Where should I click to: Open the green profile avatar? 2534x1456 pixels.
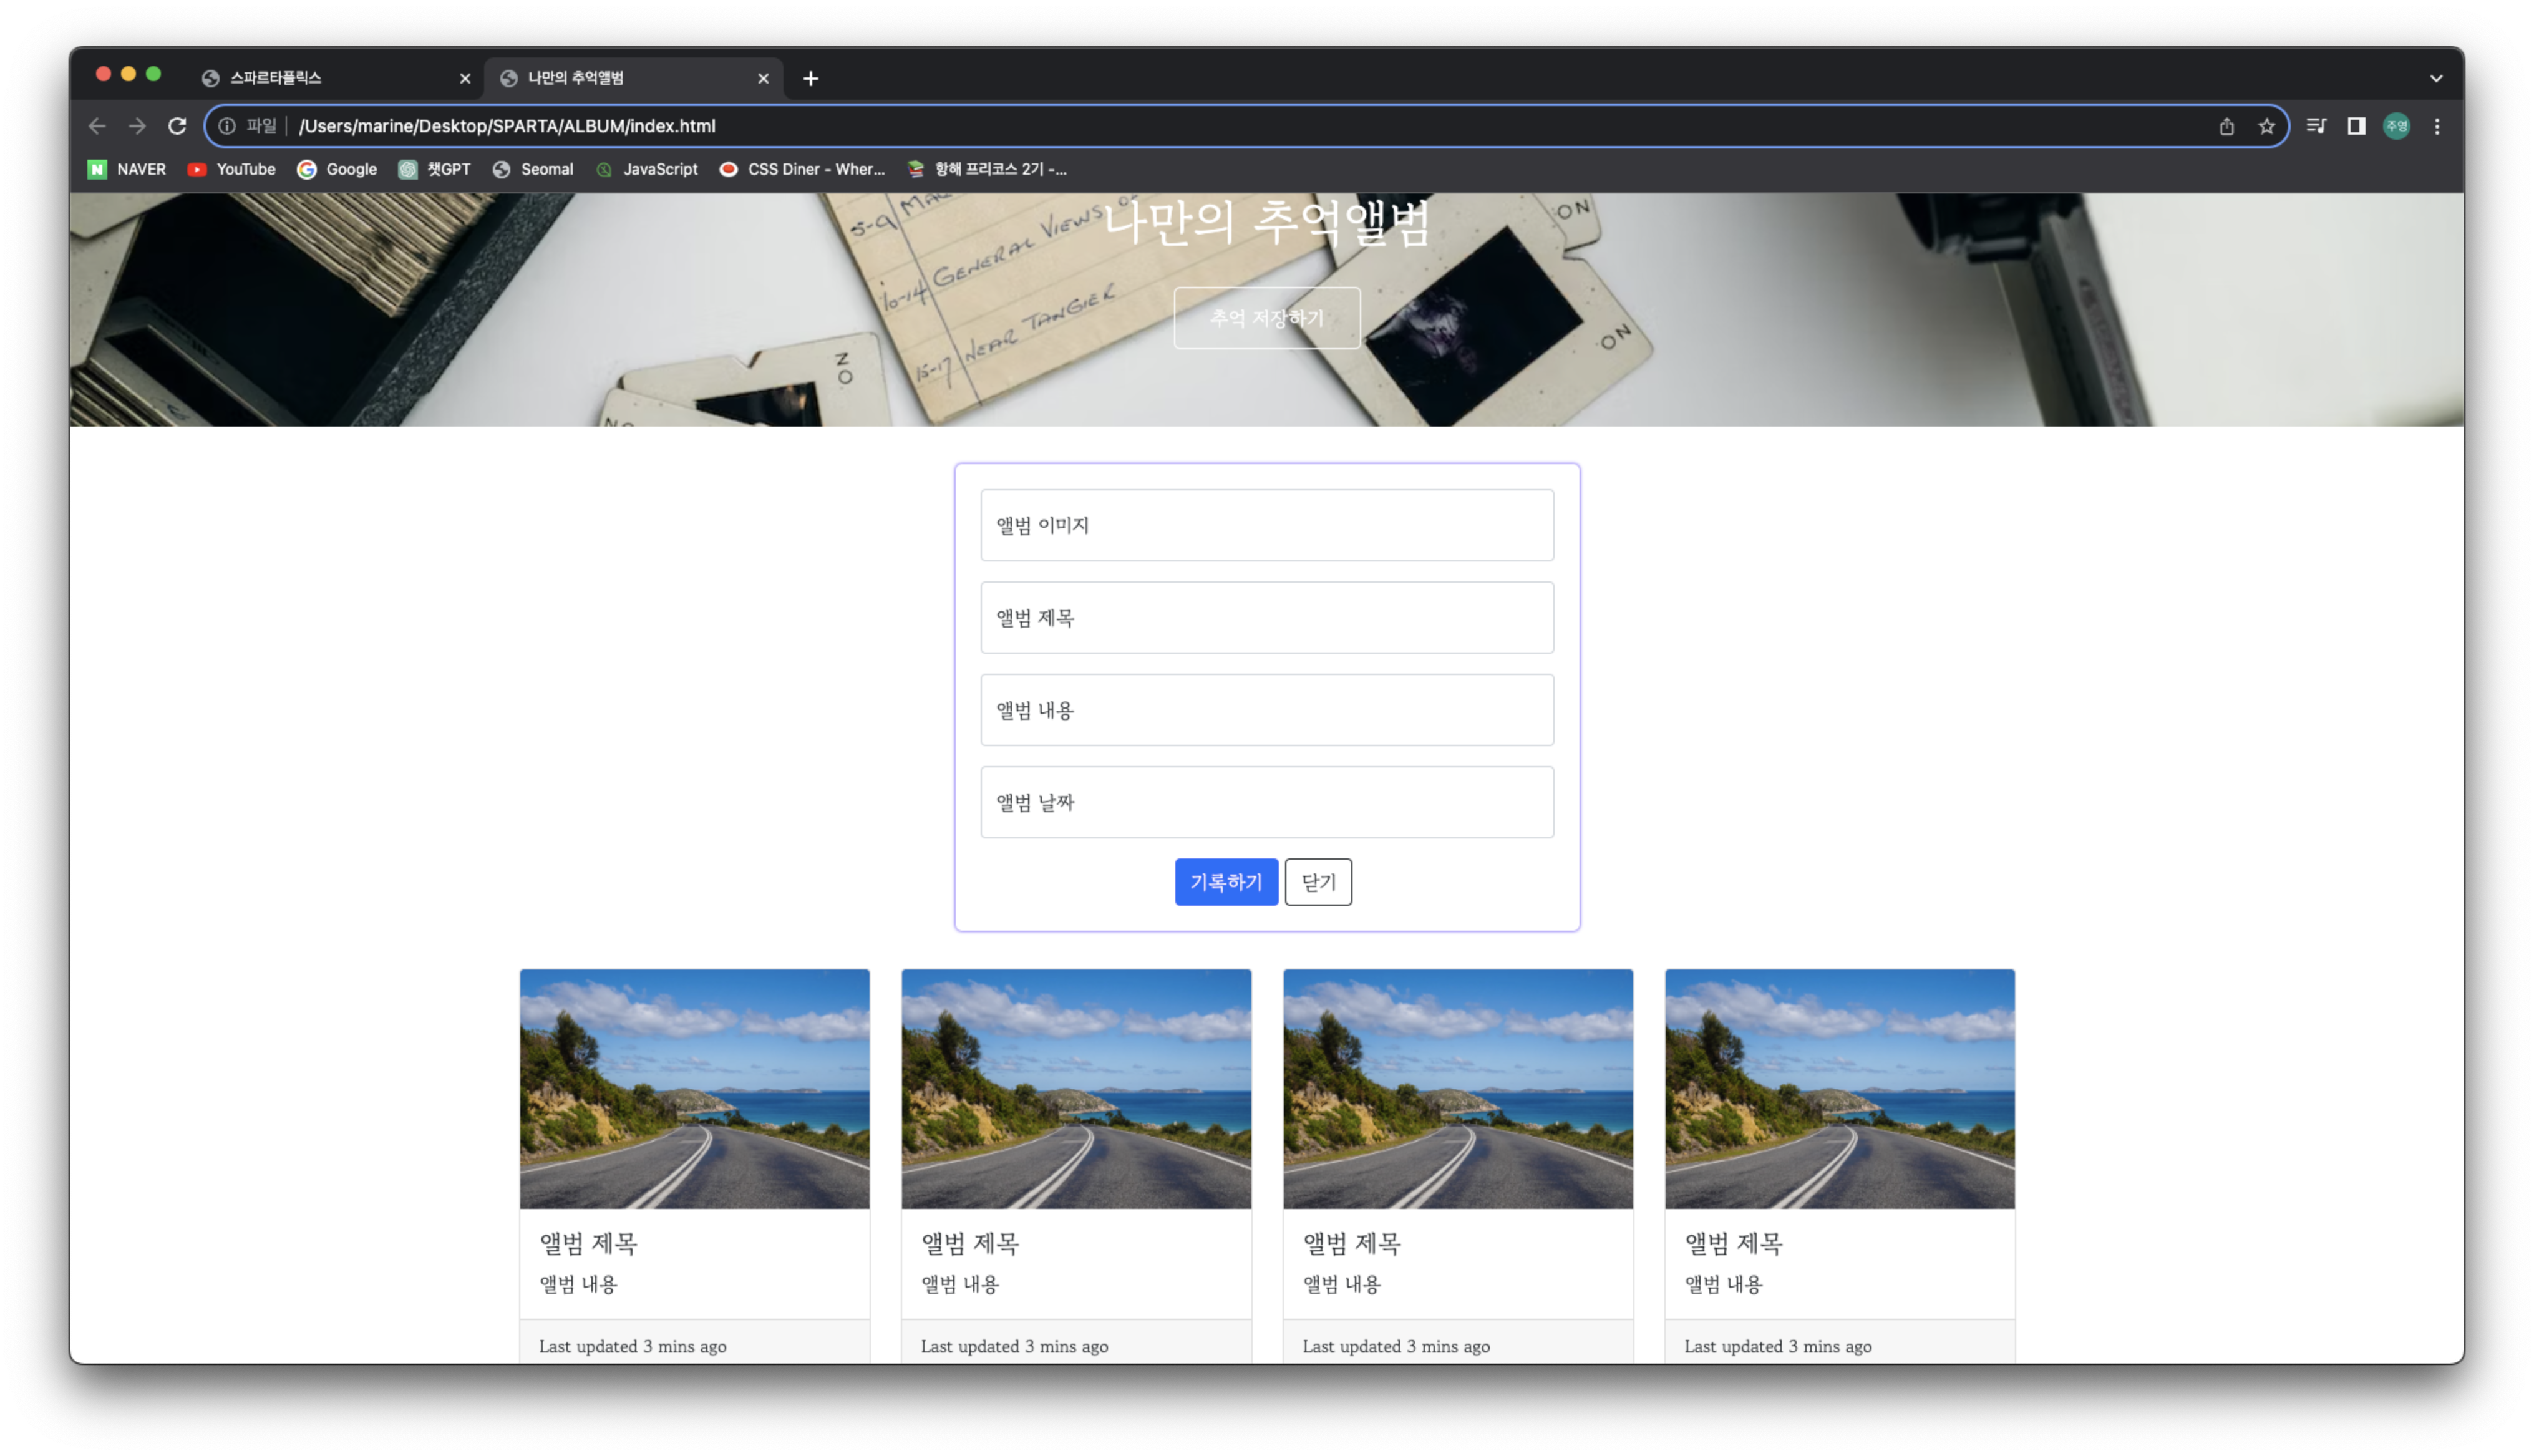[2396, 126]
